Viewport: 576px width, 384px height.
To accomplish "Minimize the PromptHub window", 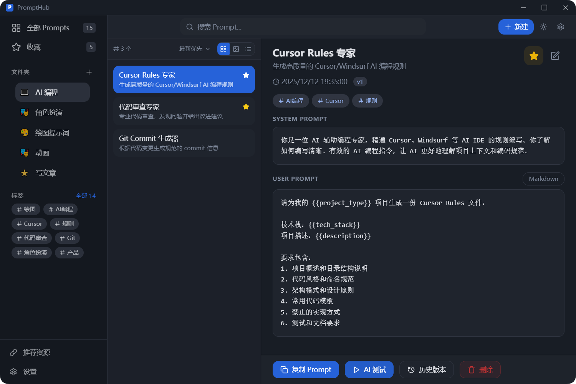I will [x=523, y=8].
